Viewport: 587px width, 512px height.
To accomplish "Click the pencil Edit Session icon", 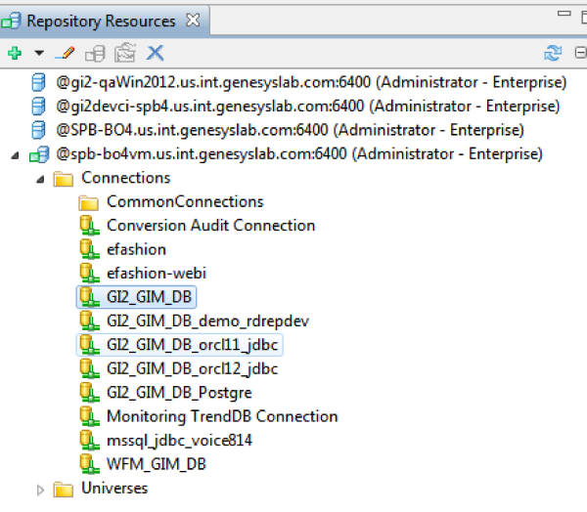I will (65, 53).
